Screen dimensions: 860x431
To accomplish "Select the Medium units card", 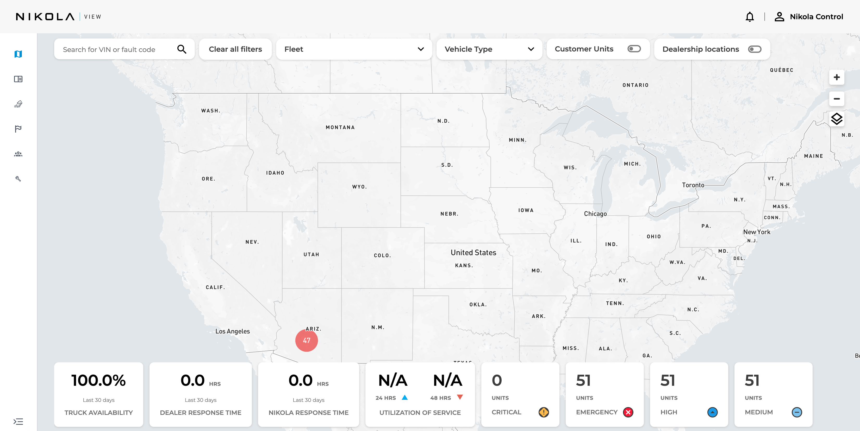I will (774, 395).
